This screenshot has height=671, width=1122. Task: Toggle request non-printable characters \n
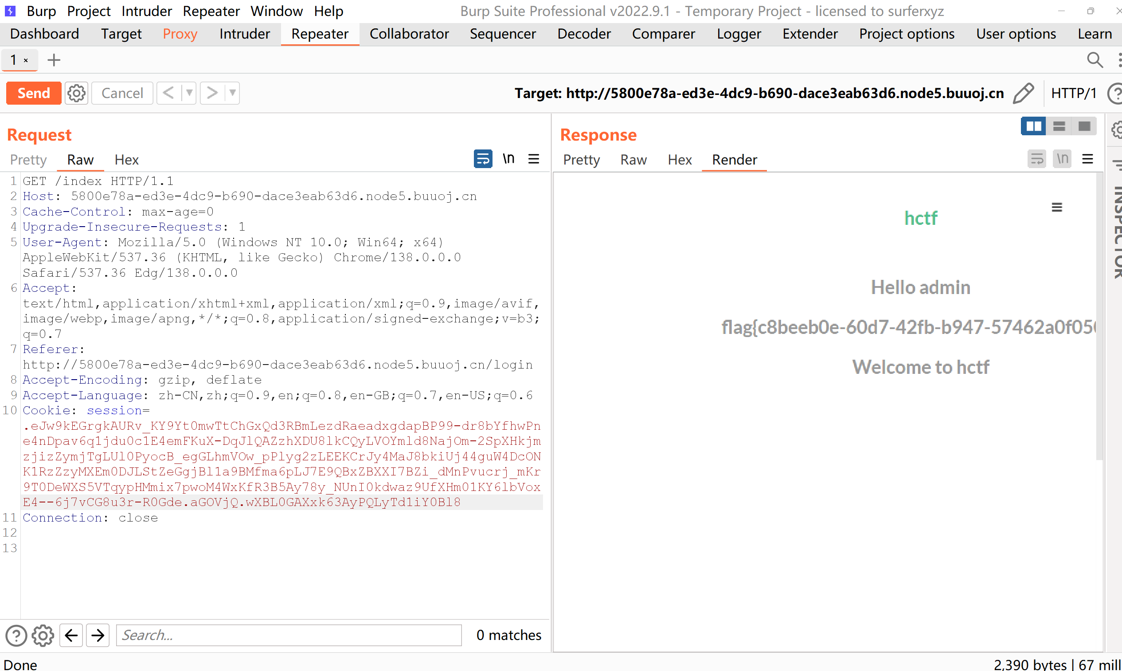point(508,159)
